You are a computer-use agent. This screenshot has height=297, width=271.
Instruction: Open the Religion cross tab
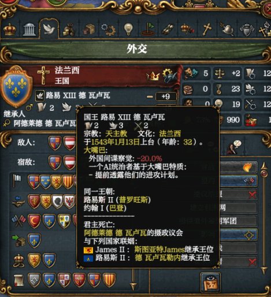click(207, 29)
